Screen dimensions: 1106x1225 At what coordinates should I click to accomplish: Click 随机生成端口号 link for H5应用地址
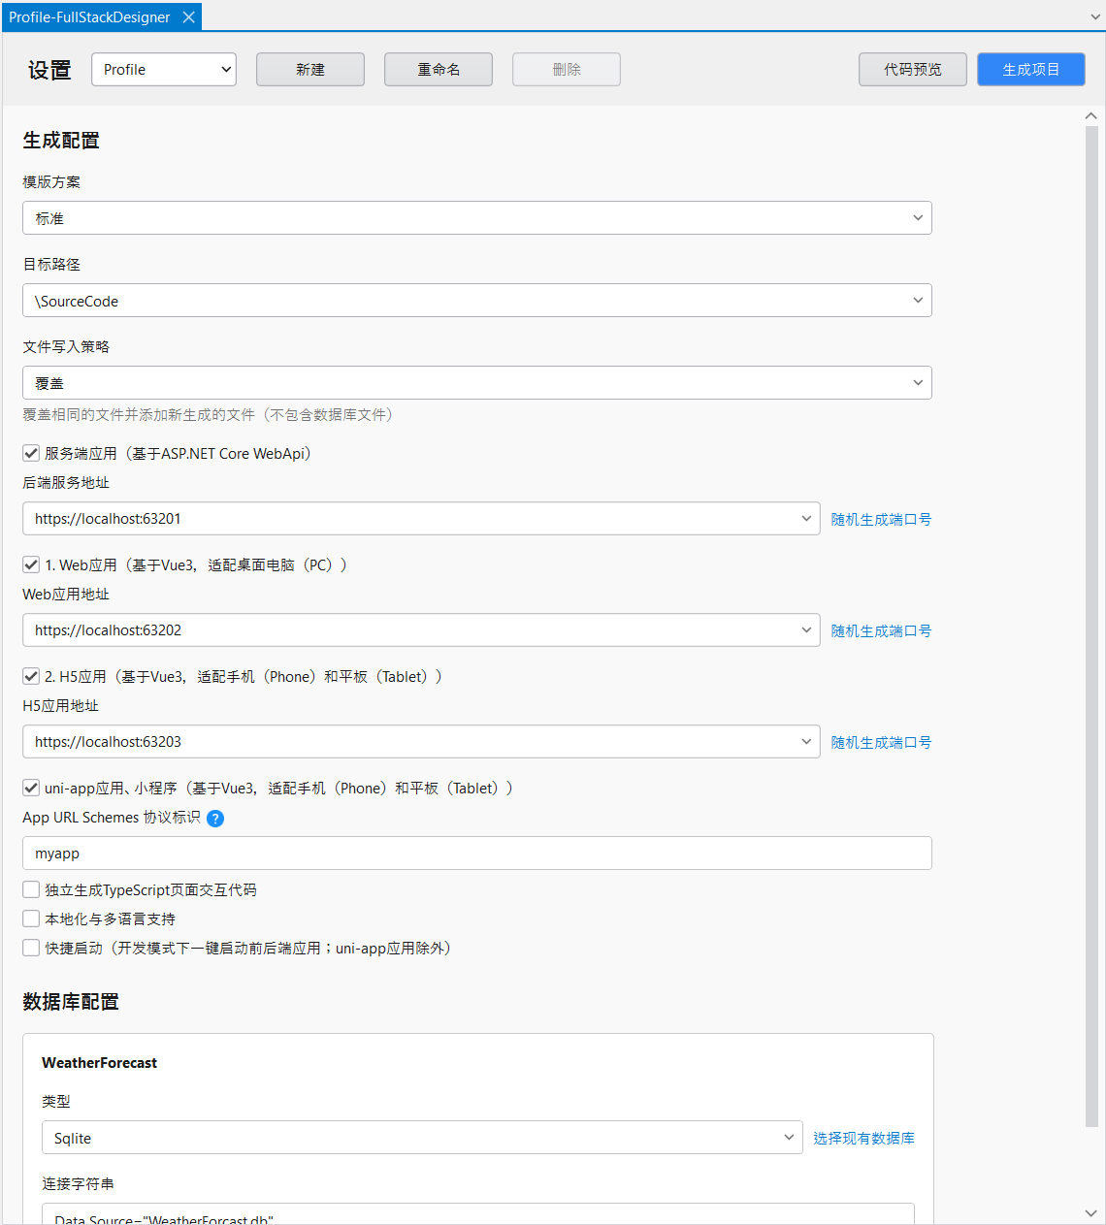tap(881, 743)
